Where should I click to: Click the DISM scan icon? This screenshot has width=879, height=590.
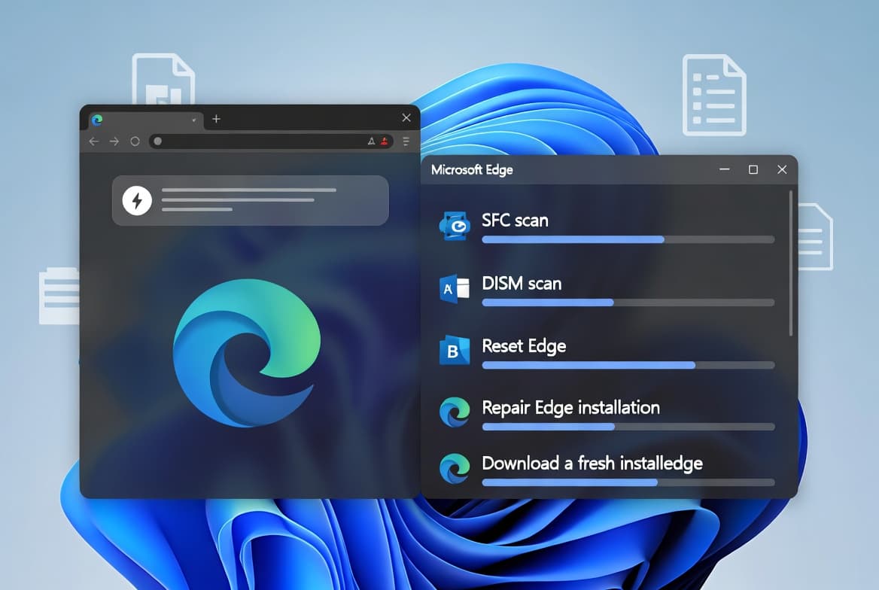point(455,289)
